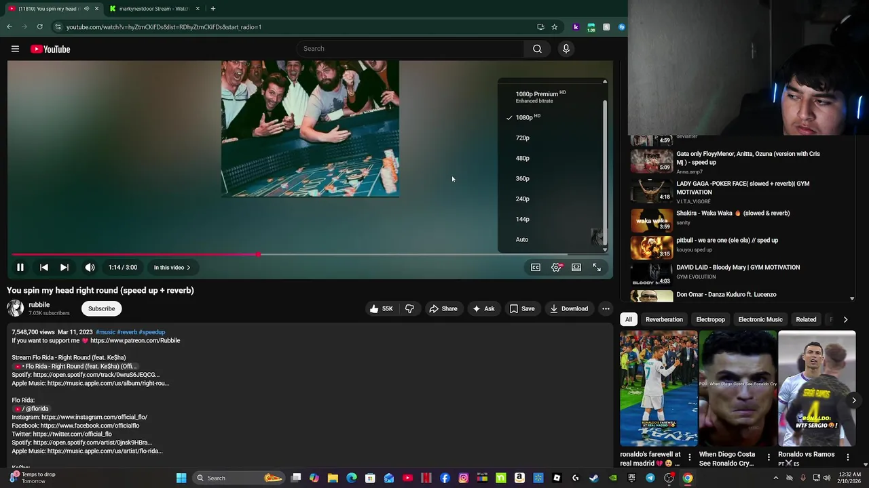Subscribe to the rubbile channel
869x488 pixels.
tap(101, 308)
